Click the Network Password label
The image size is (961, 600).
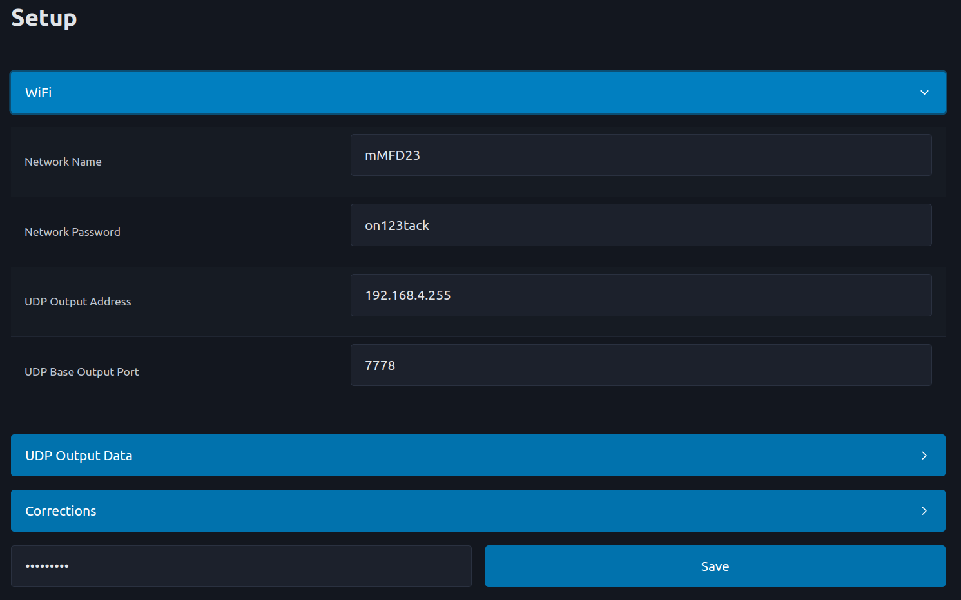(x=72, y=232)
